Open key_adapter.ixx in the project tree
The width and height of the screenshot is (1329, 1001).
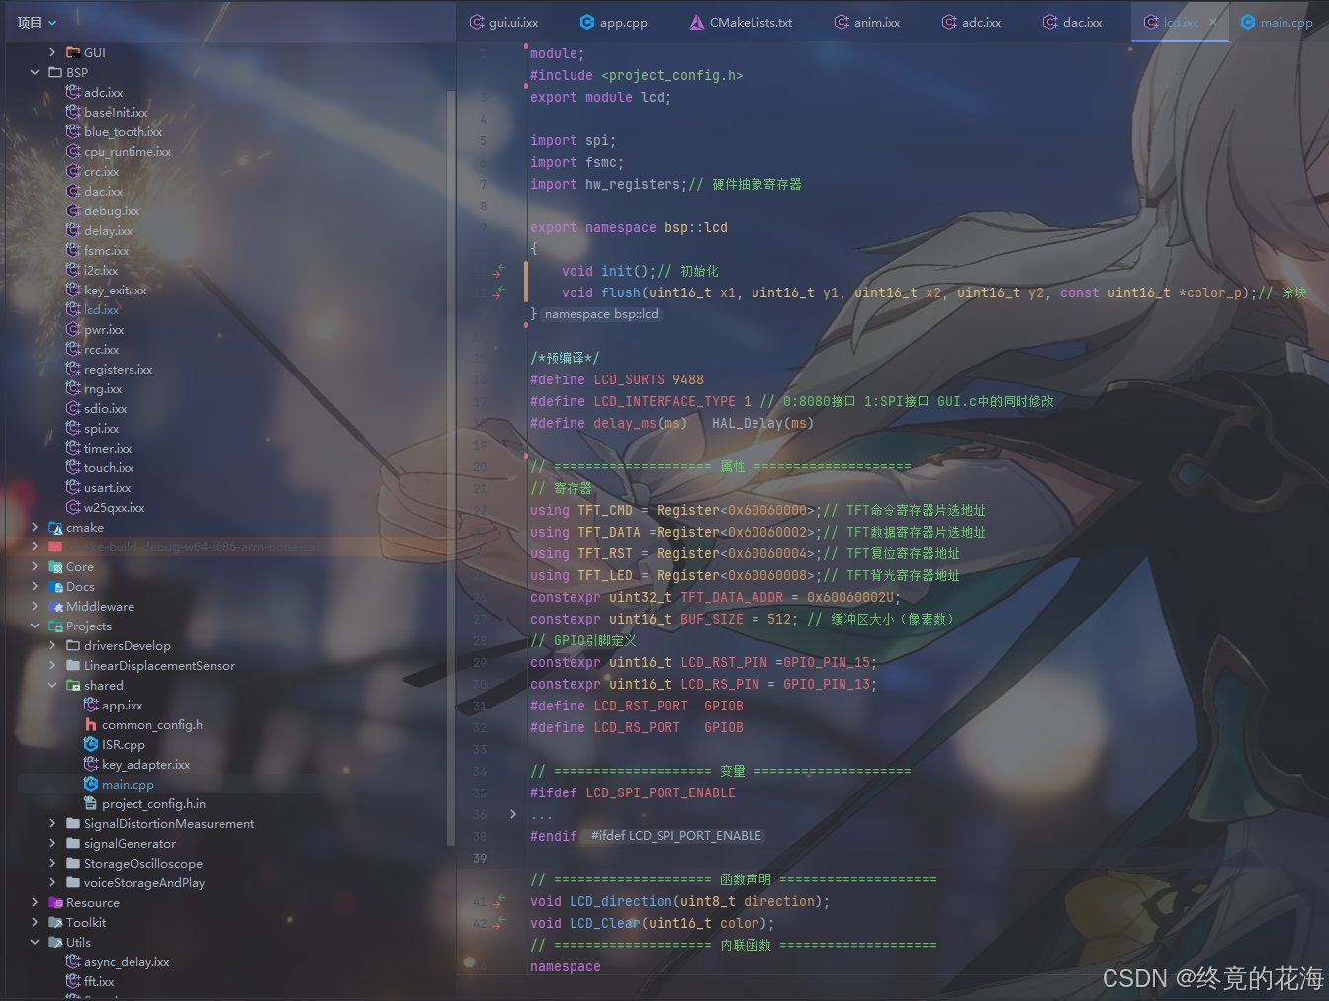145,764
